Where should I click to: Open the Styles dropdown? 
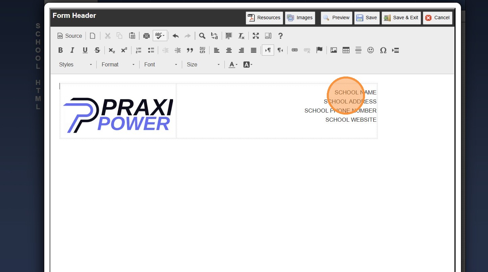(75, 64)
